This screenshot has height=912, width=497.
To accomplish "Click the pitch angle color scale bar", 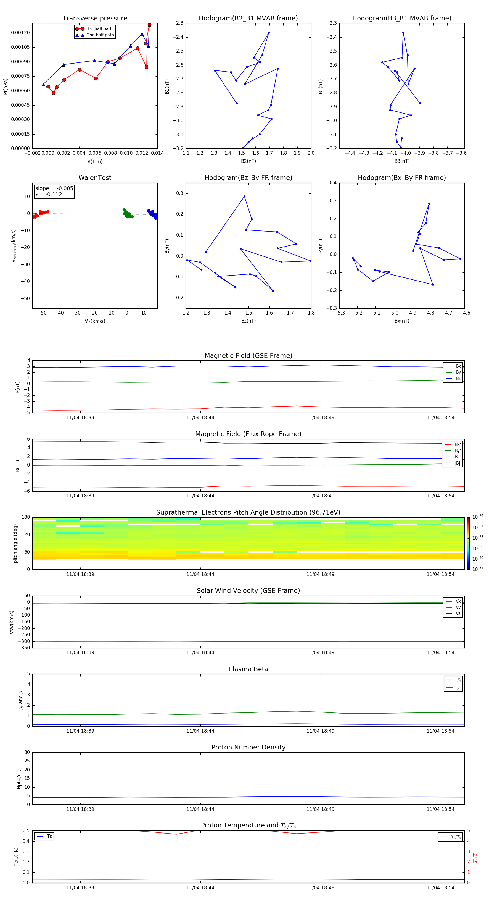I will click(468, 543).
